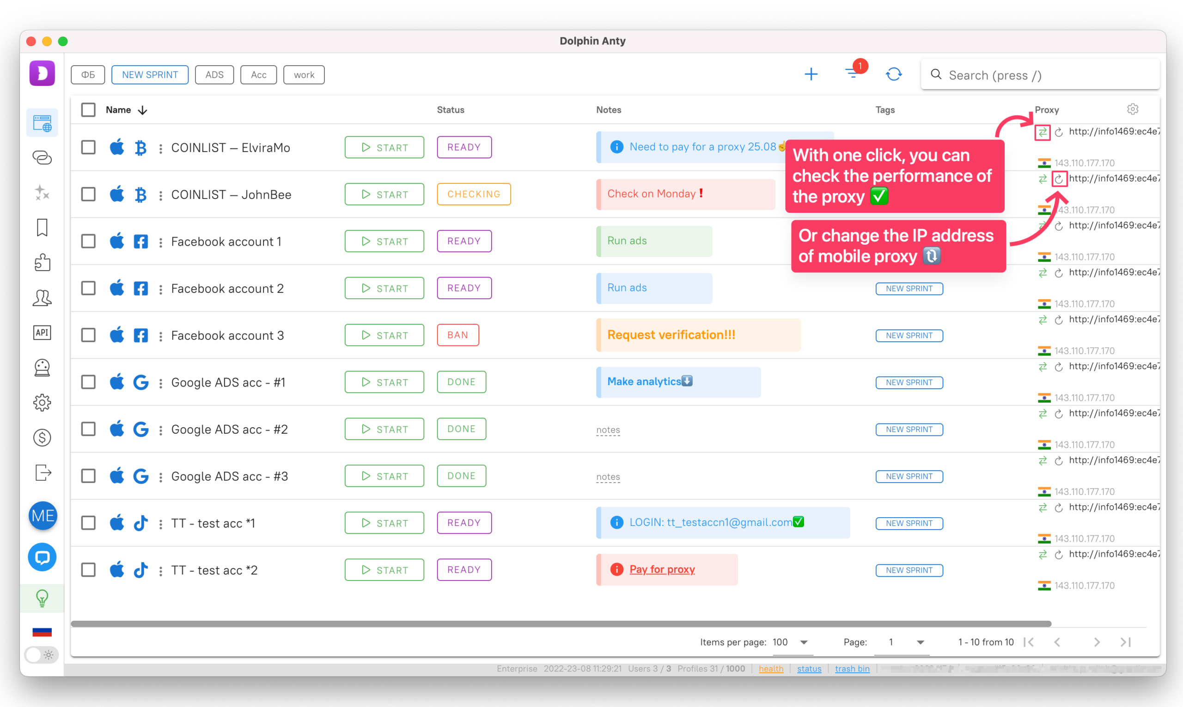Change proxy IP for COINLIST – JohnBee row
The width and height of the screenshot is (1183, 707).
(1059, 179)
